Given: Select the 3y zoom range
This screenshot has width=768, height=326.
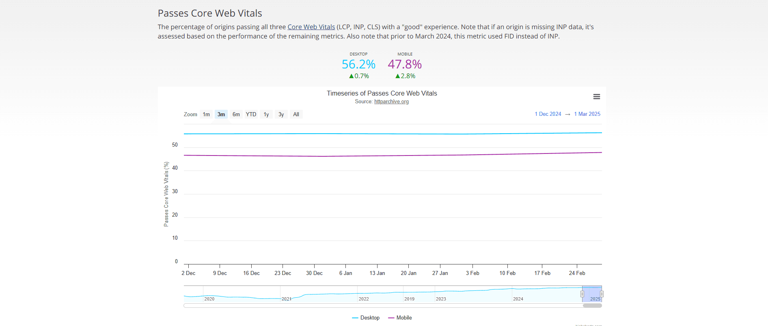Looking at the screenshot, I should (x=280, y=114).
